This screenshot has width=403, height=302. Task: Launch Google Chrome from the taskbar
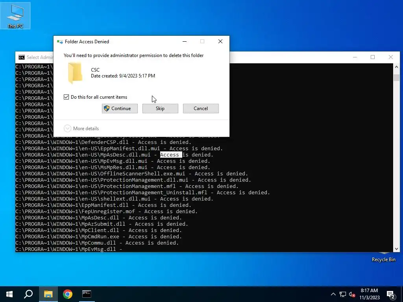68,294
